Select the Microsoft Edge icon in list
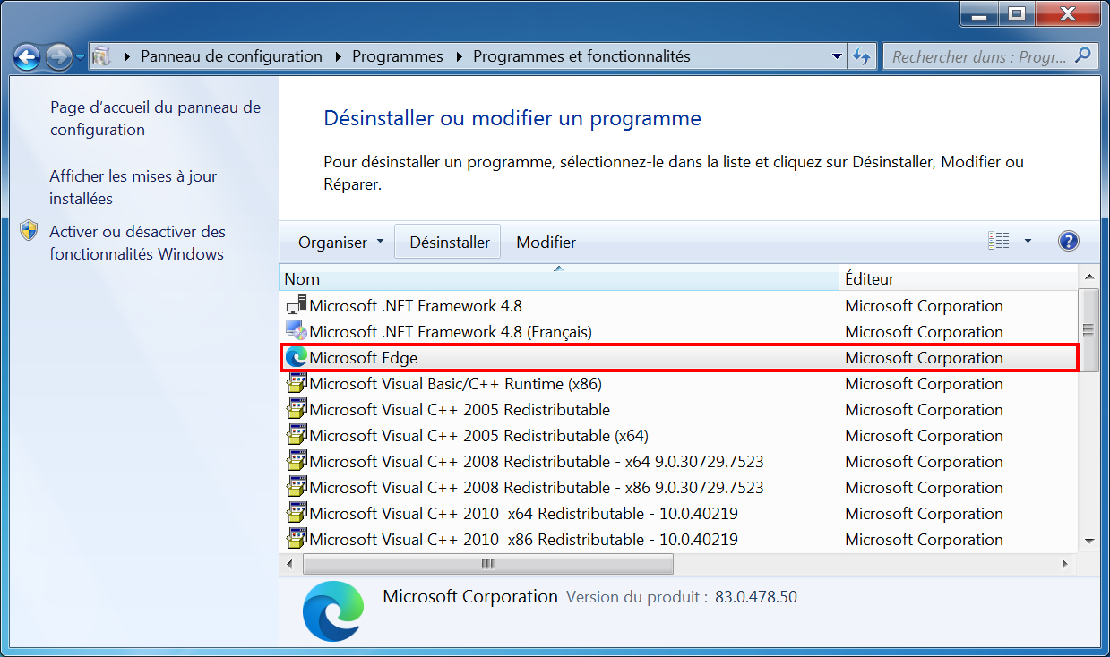Image resolution: width=1110 pixels, height=657 pixels. [296, 357]
